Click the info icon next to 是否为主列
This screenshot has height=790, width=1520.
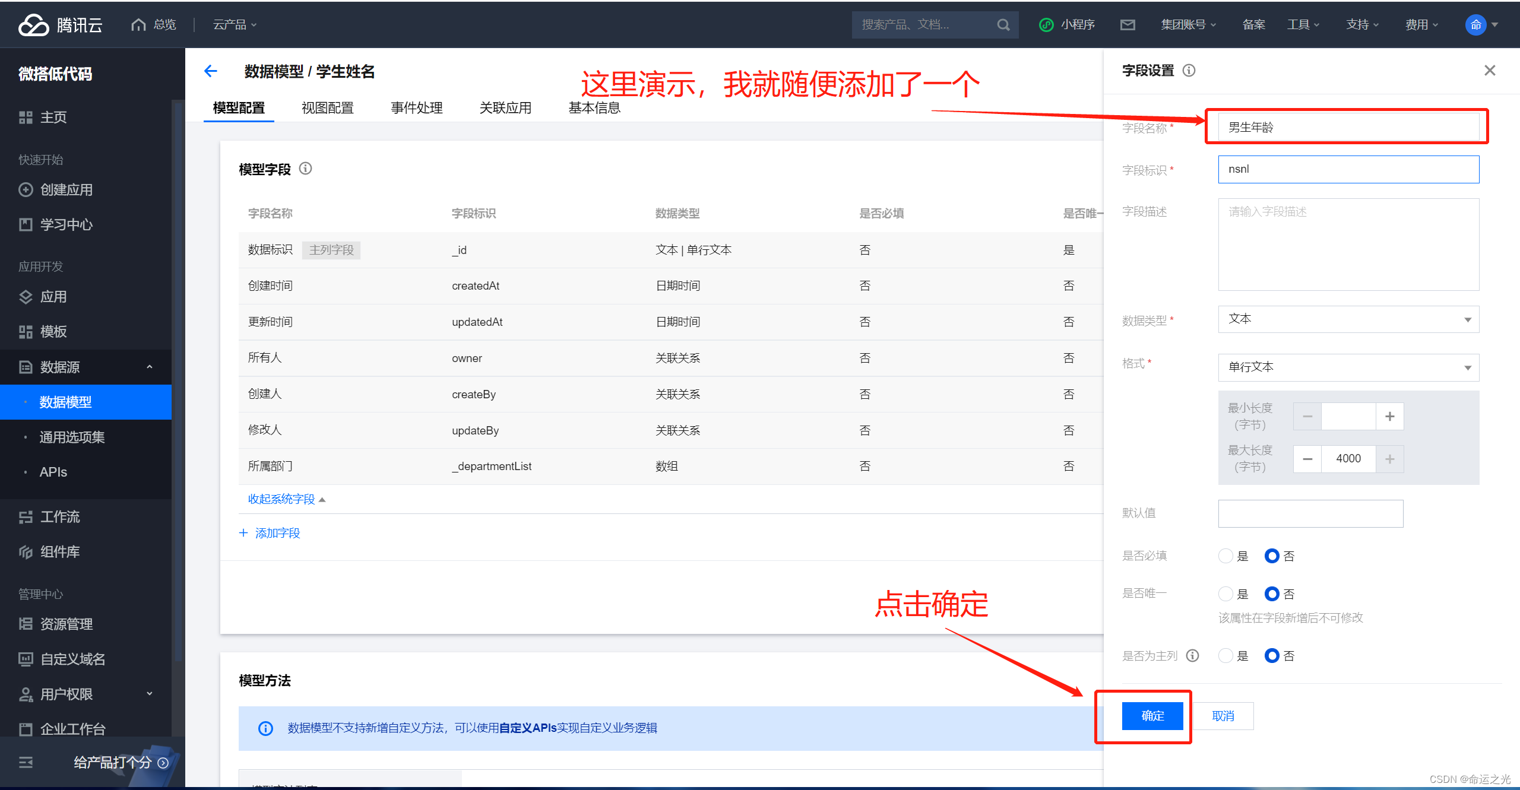point(1192,655)
